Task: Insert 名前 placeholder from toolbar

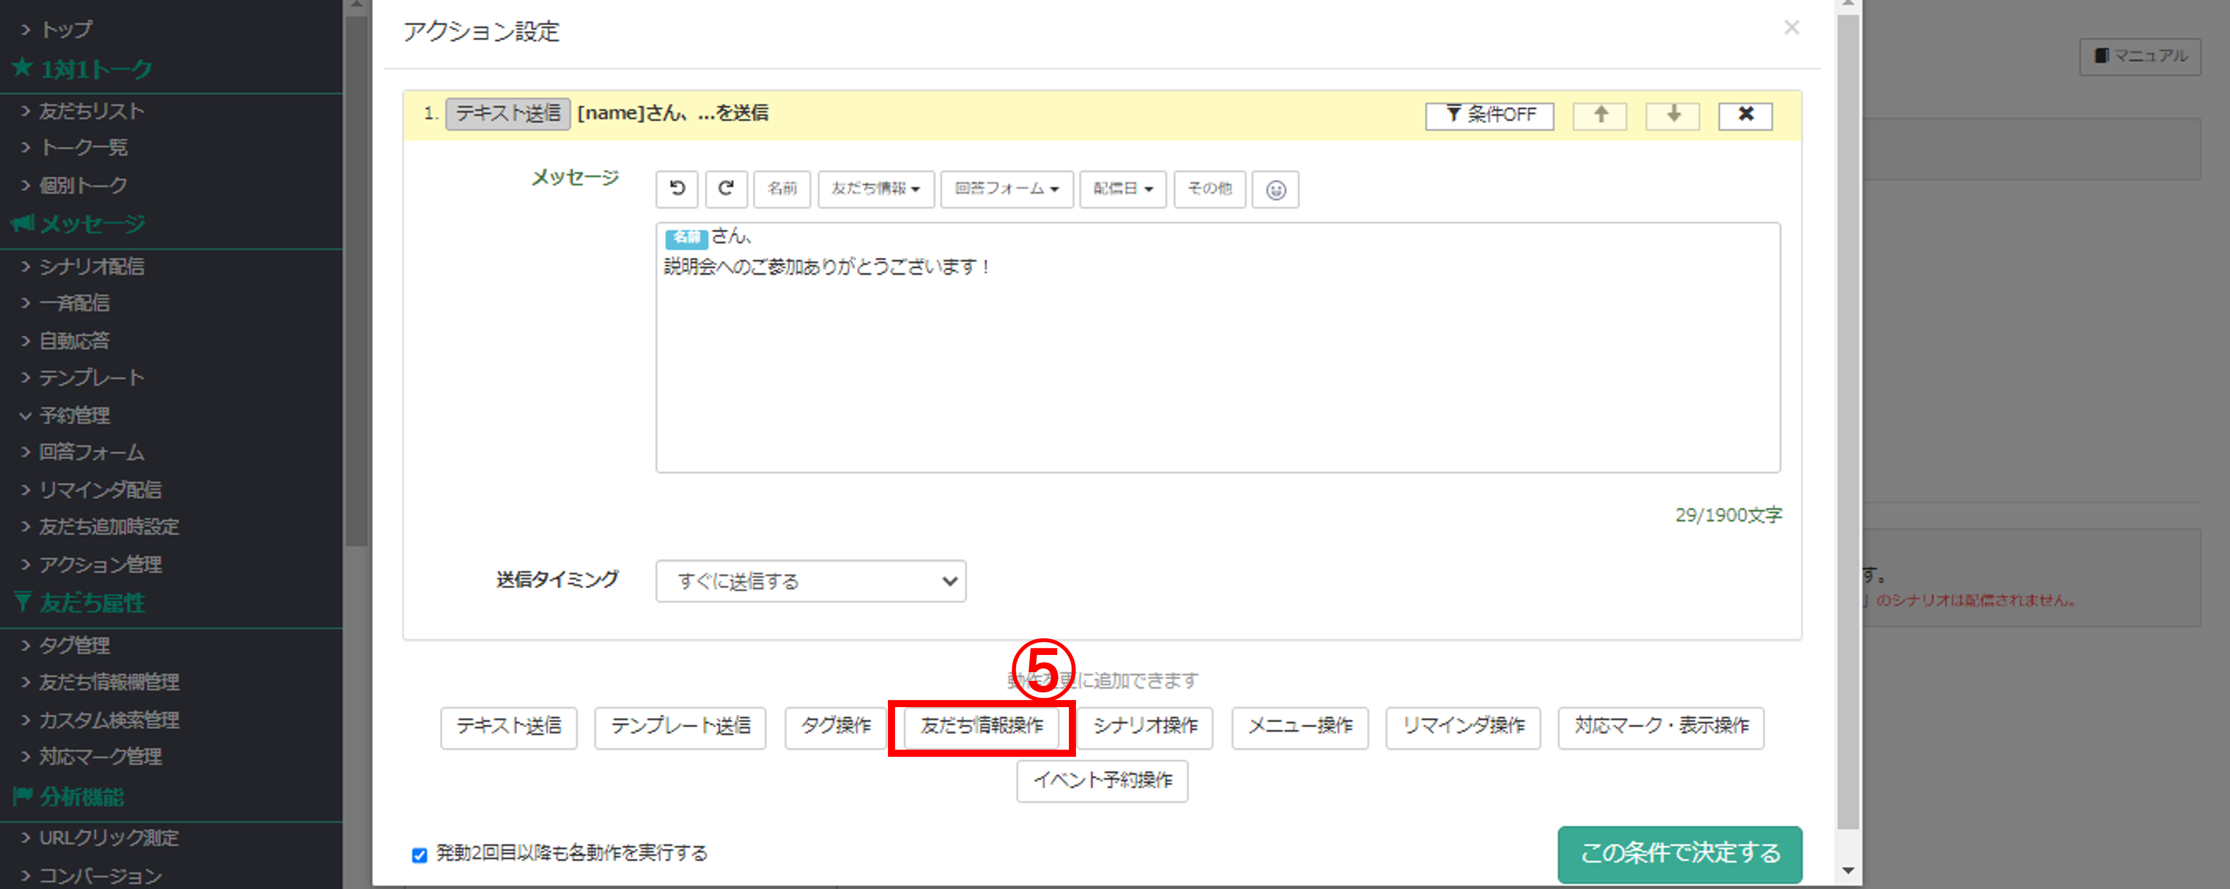Action: [x=782, y=189]
